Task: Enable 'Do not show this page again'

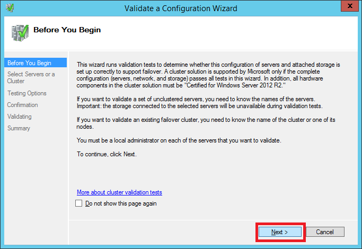Action: click(80, 203)
